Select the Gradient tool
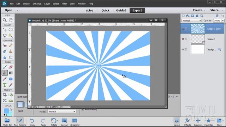This screenshot has width=226, height=127. [11, 73]
